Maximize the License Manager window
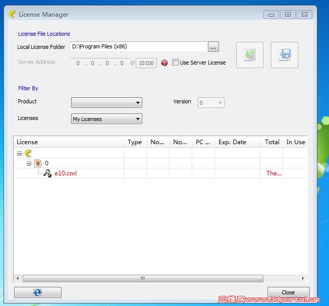The width and height of the screenshot is (329, 306). point(288,15)
